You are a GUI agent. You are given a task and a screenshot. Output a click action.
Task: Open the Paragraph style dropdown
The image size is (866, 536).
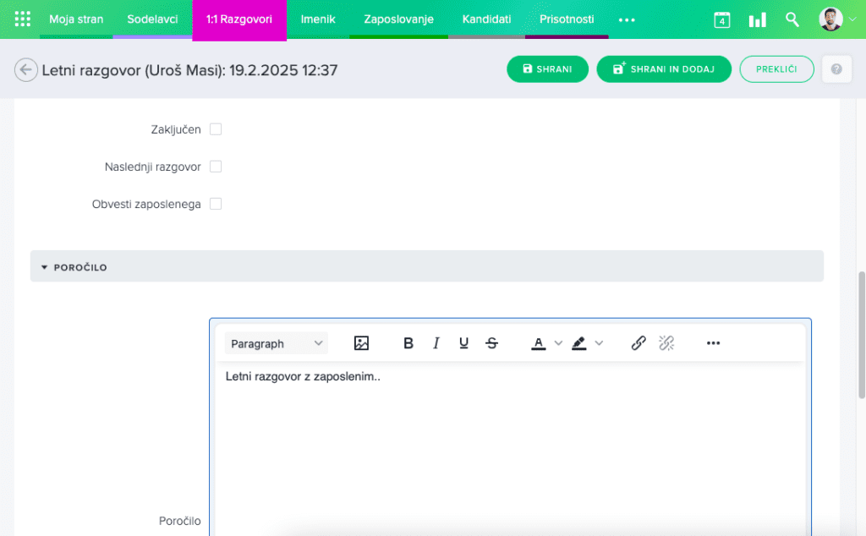tap(277, 343)
